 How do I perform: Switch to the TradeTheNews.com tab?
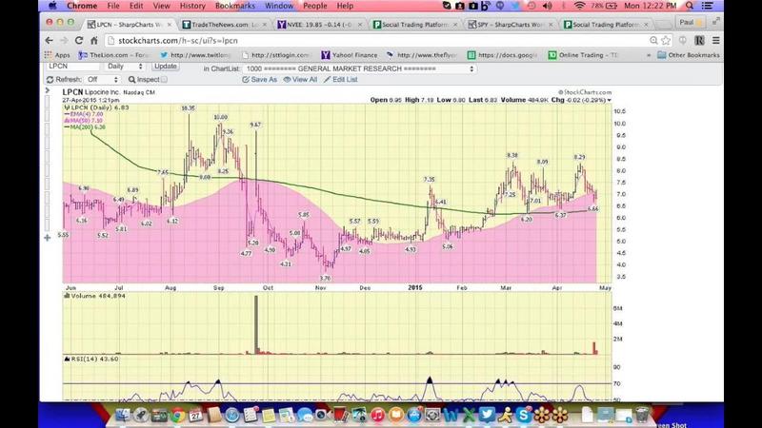click(x=225, y=25)
